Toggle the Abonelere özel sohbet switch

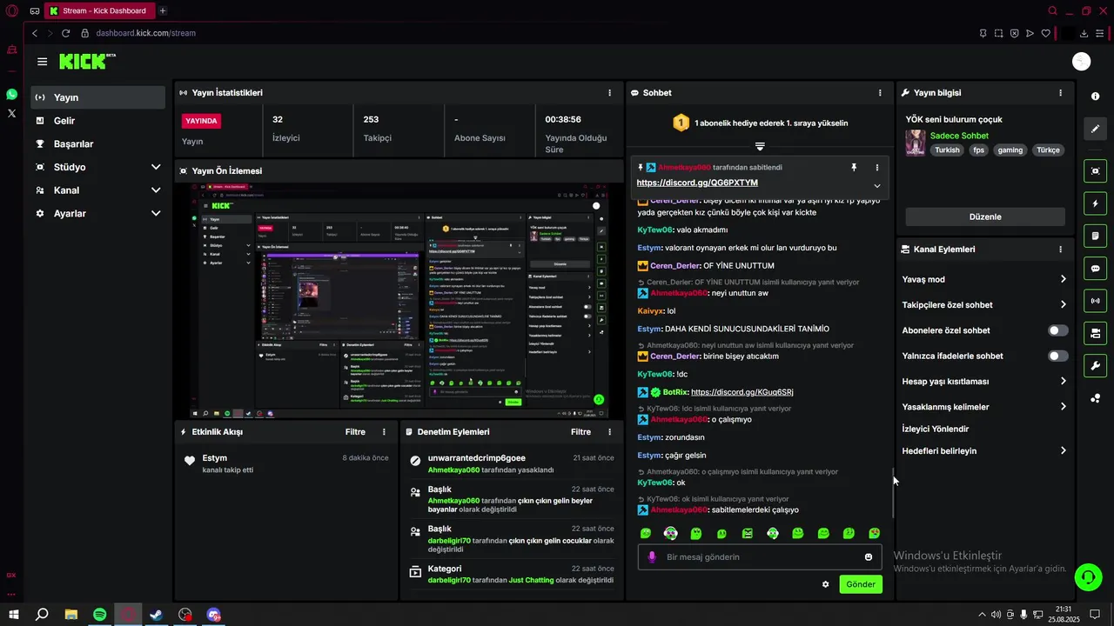(x=1057, y=330)
